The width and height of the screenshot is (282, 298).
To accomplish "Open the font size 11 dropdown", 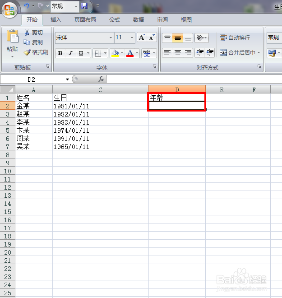I will point(132,37).
